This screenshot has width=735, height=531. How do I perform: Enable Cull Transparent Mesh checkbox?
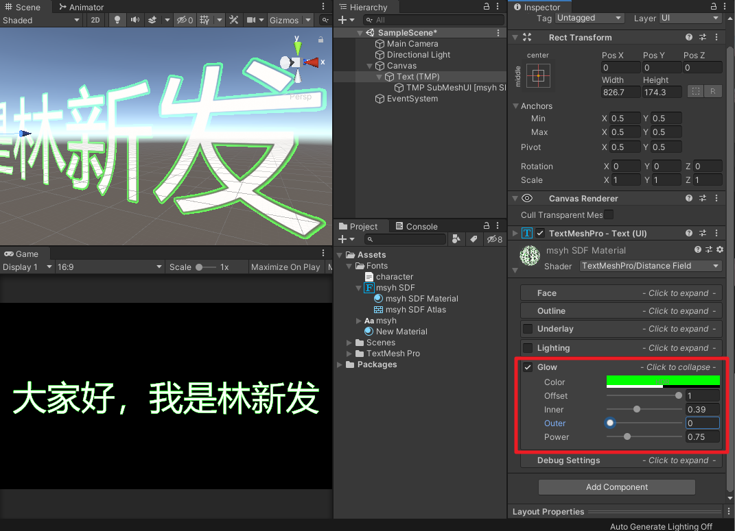point(607,214)
